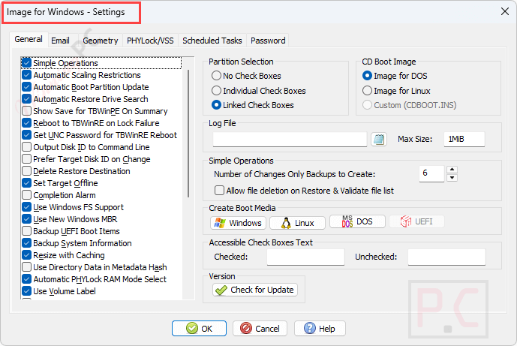This screenshot has height=346, width=517.
Task: Create Windows boot media
Action: 238,223
